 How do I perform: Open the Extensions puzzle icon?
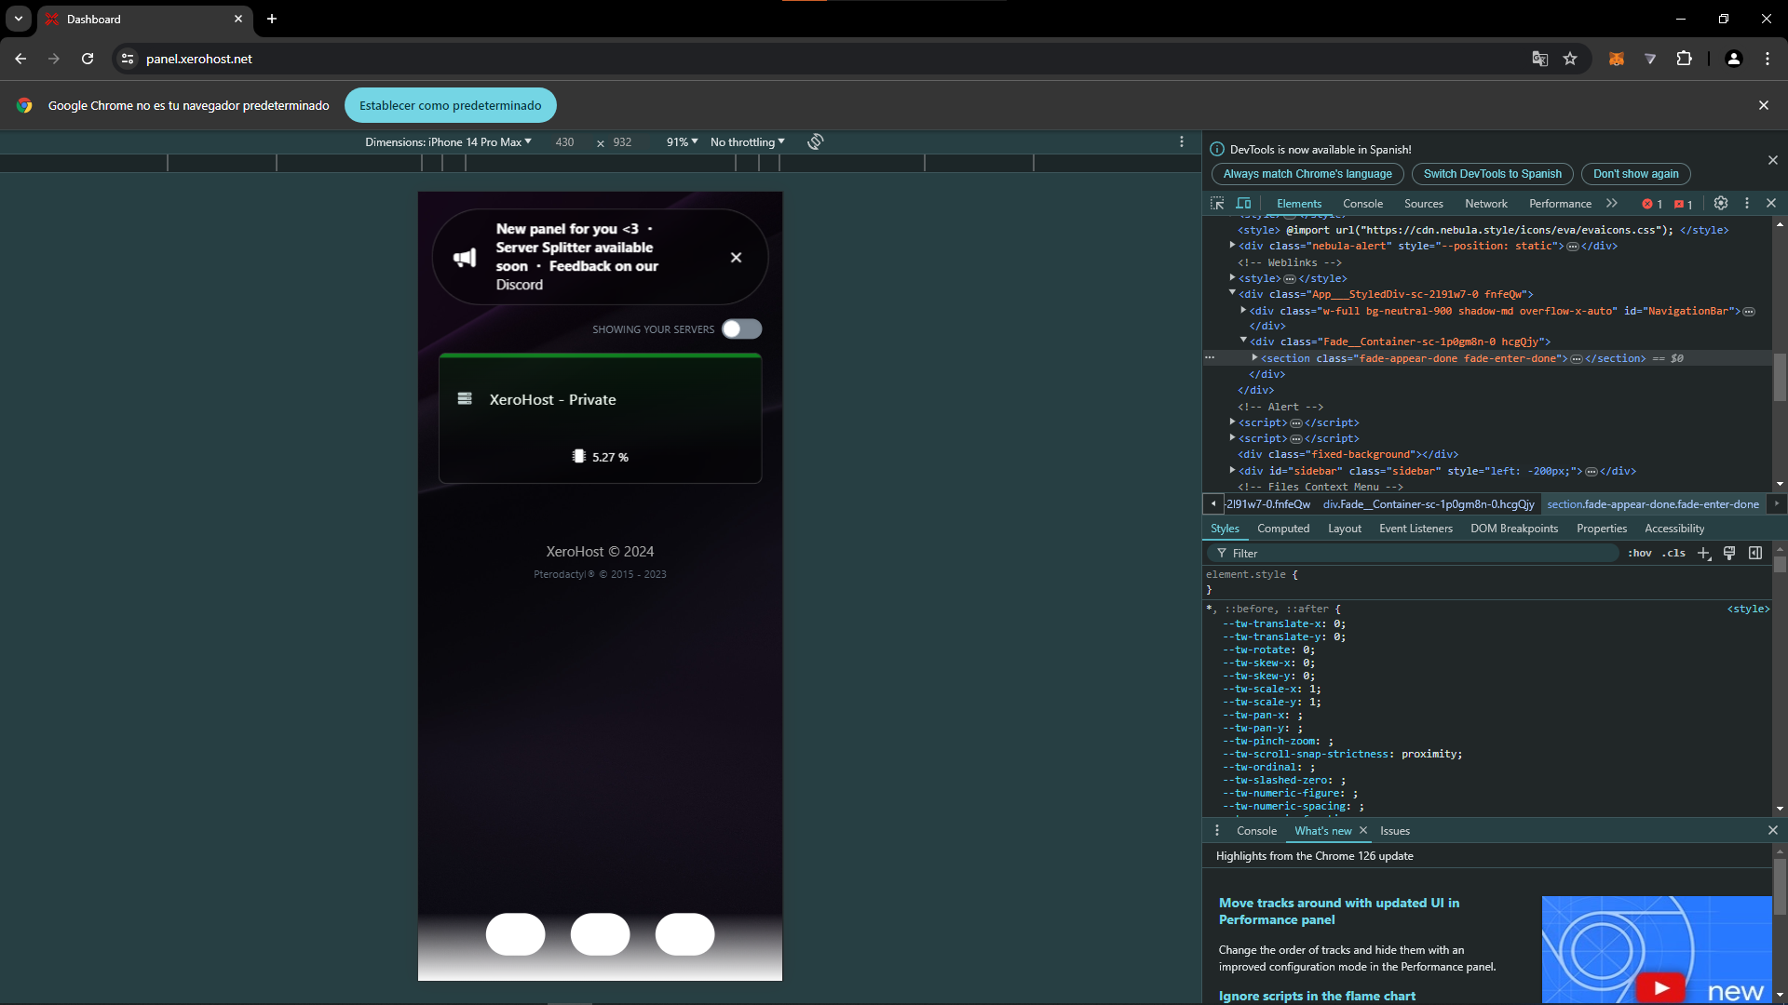[x=1684, y=59]
